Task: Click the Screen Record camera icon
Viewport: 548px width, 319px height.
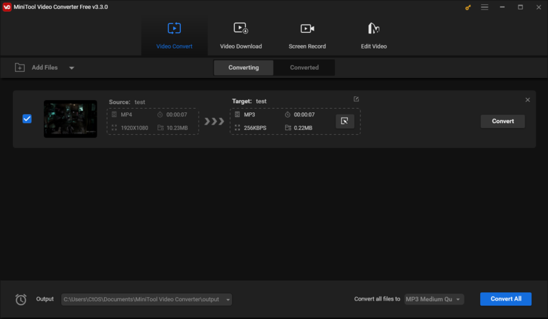Action: [x=307, y=28]
